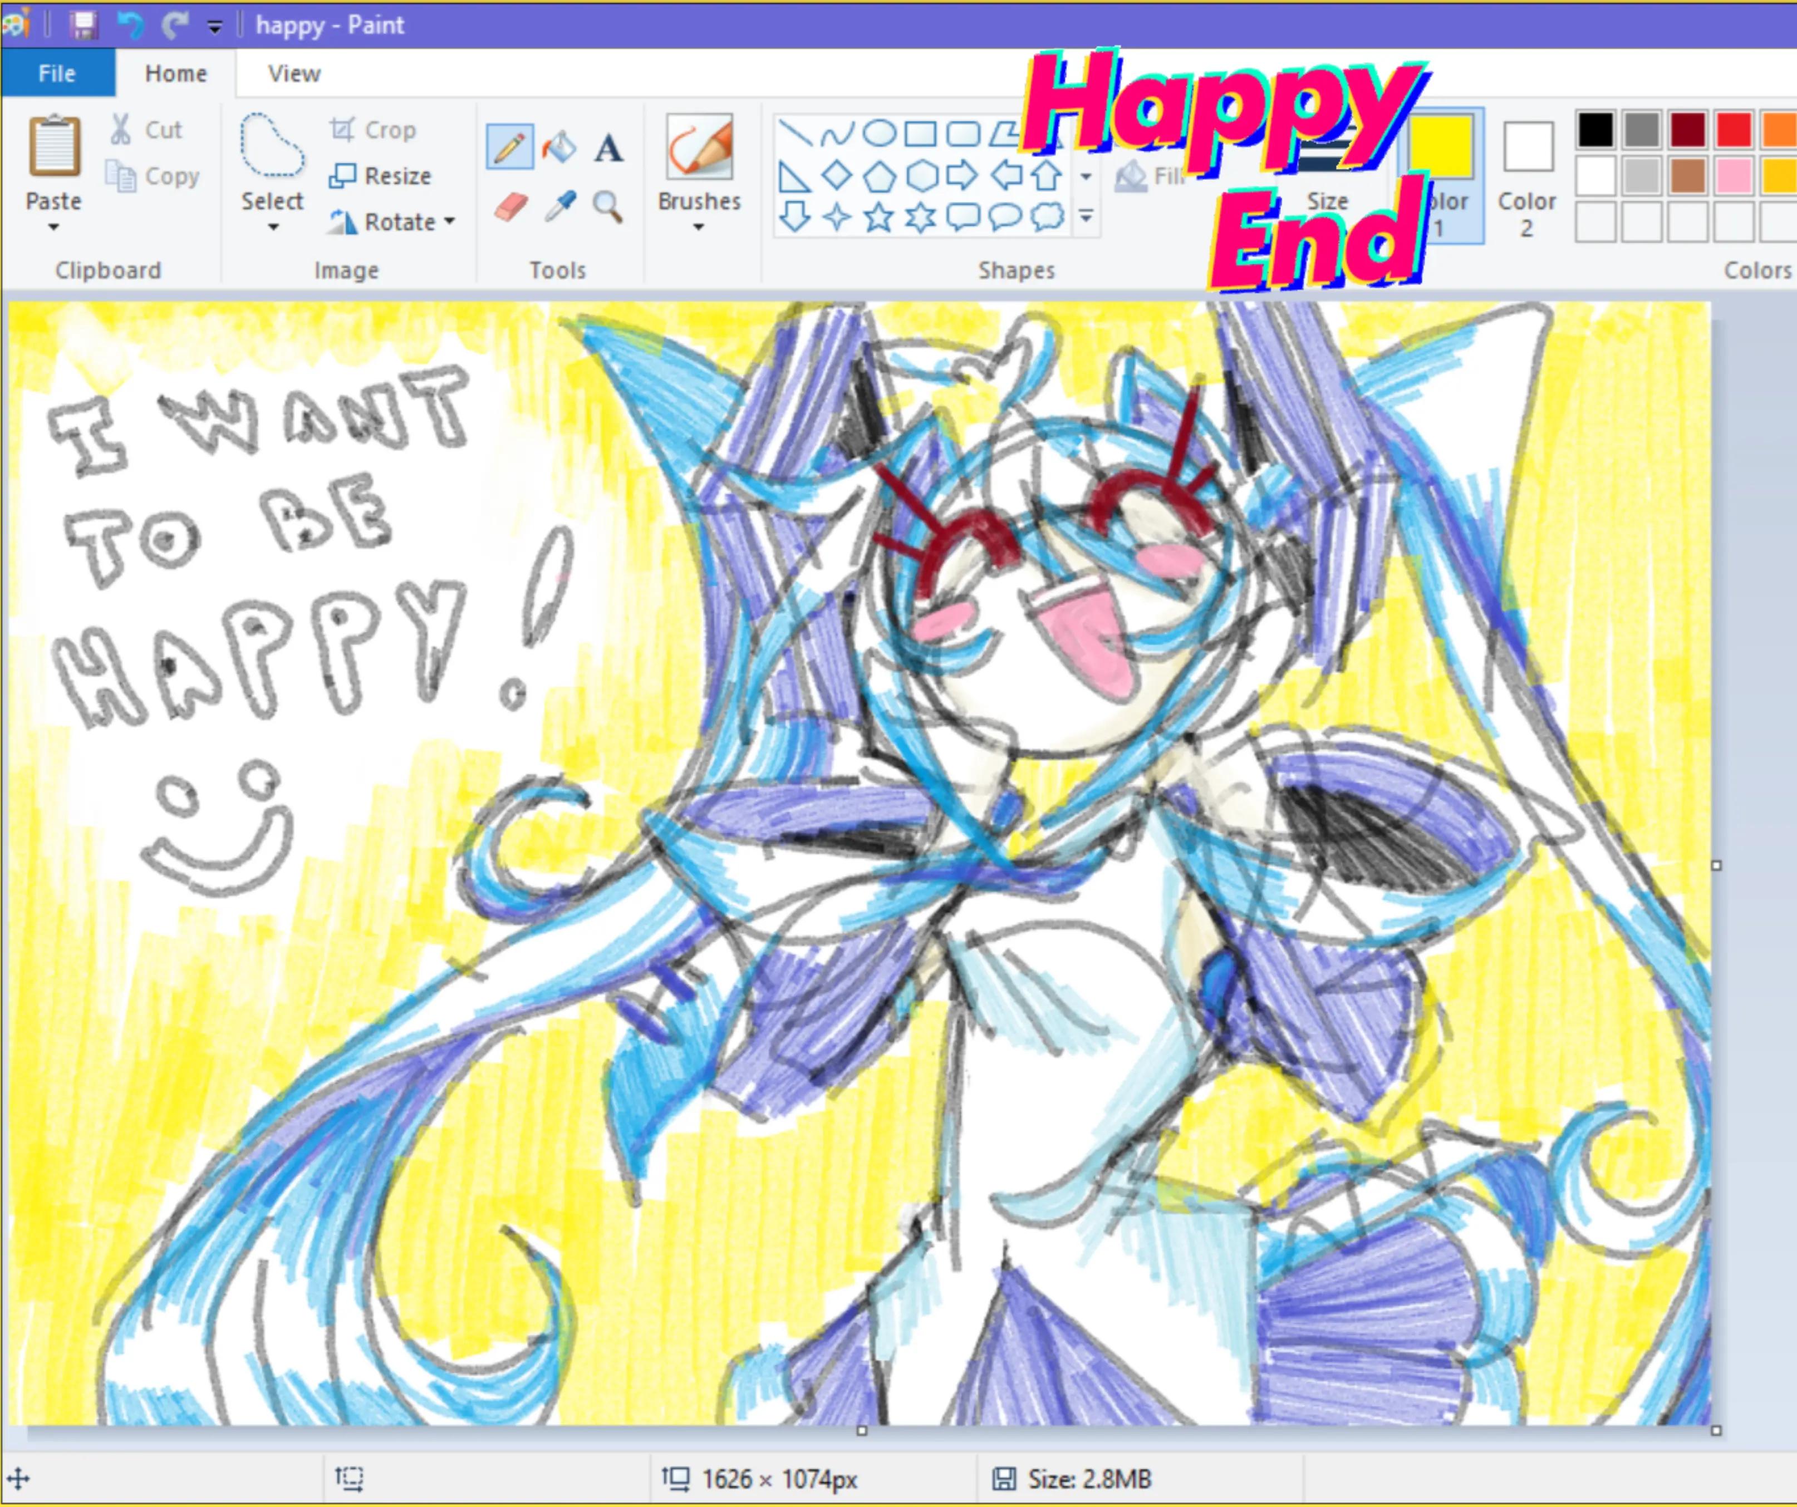The height and width of the screenshot is (1507, 1797).
Task: Click the Copy button
Action: coord(153,176)
